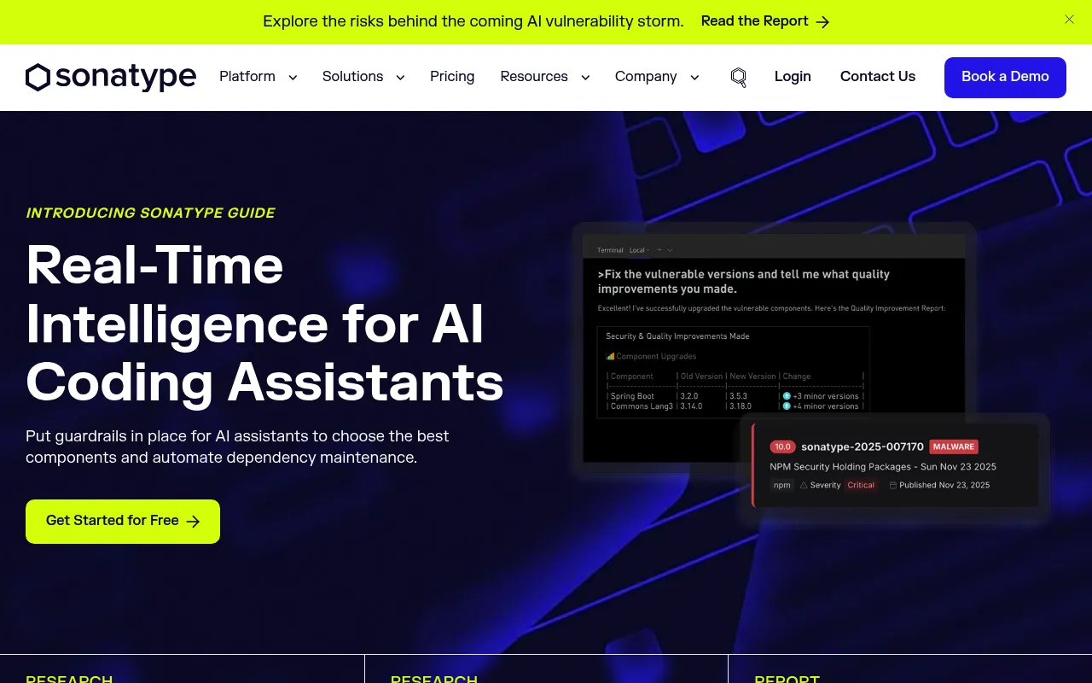Click the Real-Time Intelligence headline

point(264,323)
